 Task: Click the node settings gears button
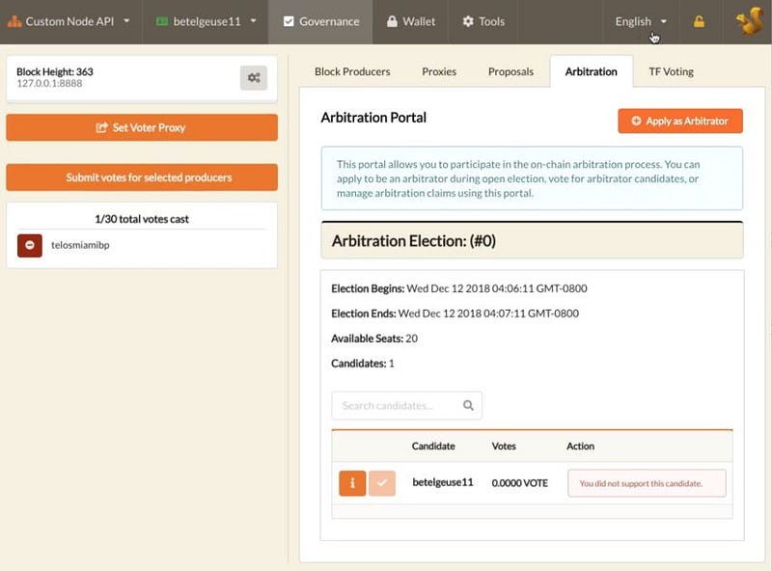tap(254, 78)
